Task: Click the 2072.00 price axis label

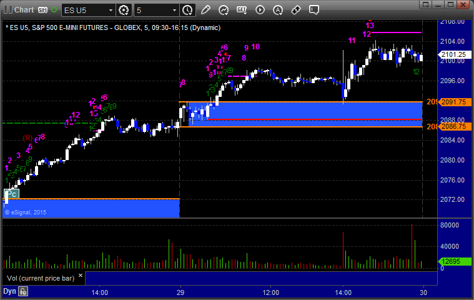Action: pyautogui.click(x=452, y=199)
